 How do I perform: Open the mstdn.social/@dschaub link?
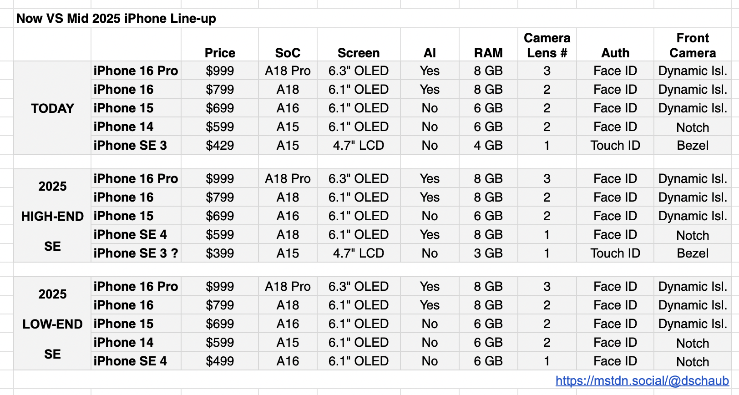click(x=642, y=380)
